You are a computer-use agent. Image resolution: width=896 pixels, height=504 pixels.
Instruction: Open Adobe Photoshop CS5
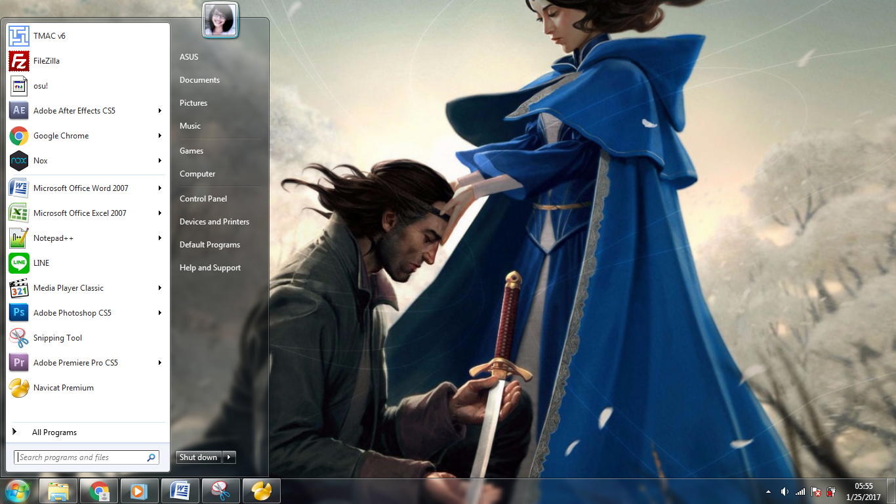point(87,313)
